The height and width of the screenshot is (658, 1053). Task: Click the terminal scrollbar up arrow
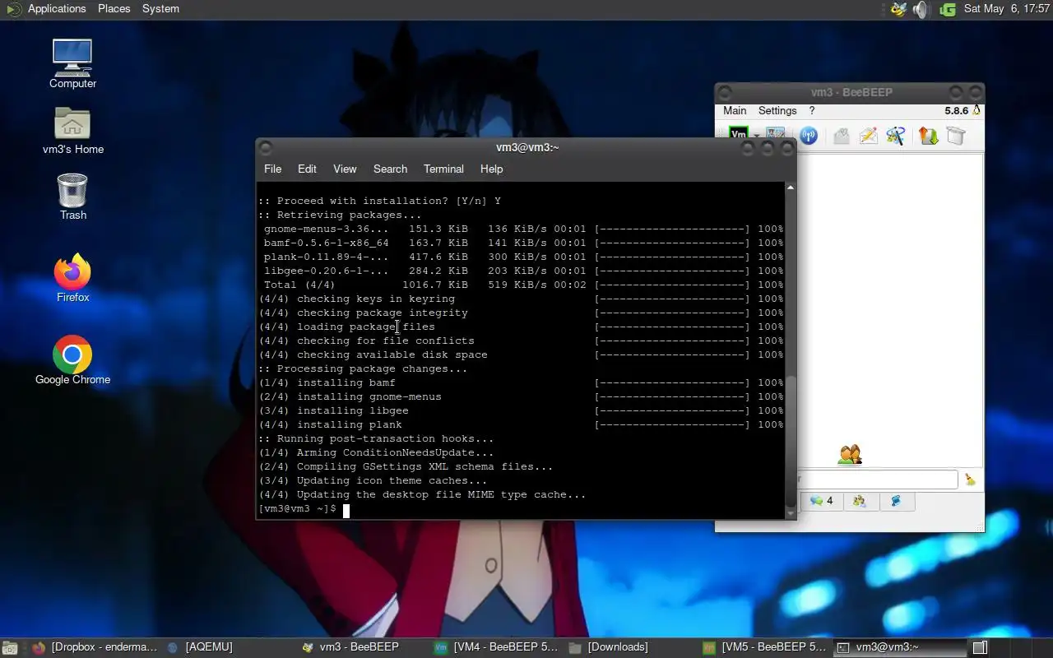point(791,188)
